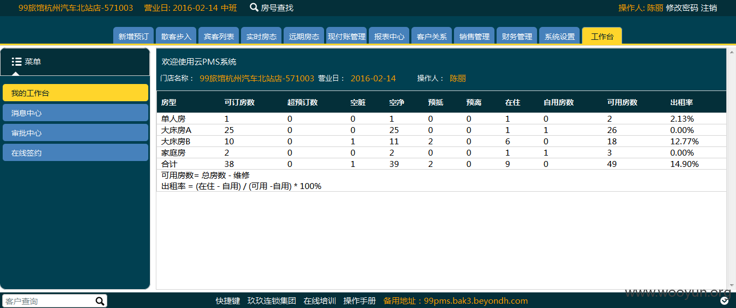736x308 pixels.
Task: Click the 注销 logout link
Action: (709, 8)
